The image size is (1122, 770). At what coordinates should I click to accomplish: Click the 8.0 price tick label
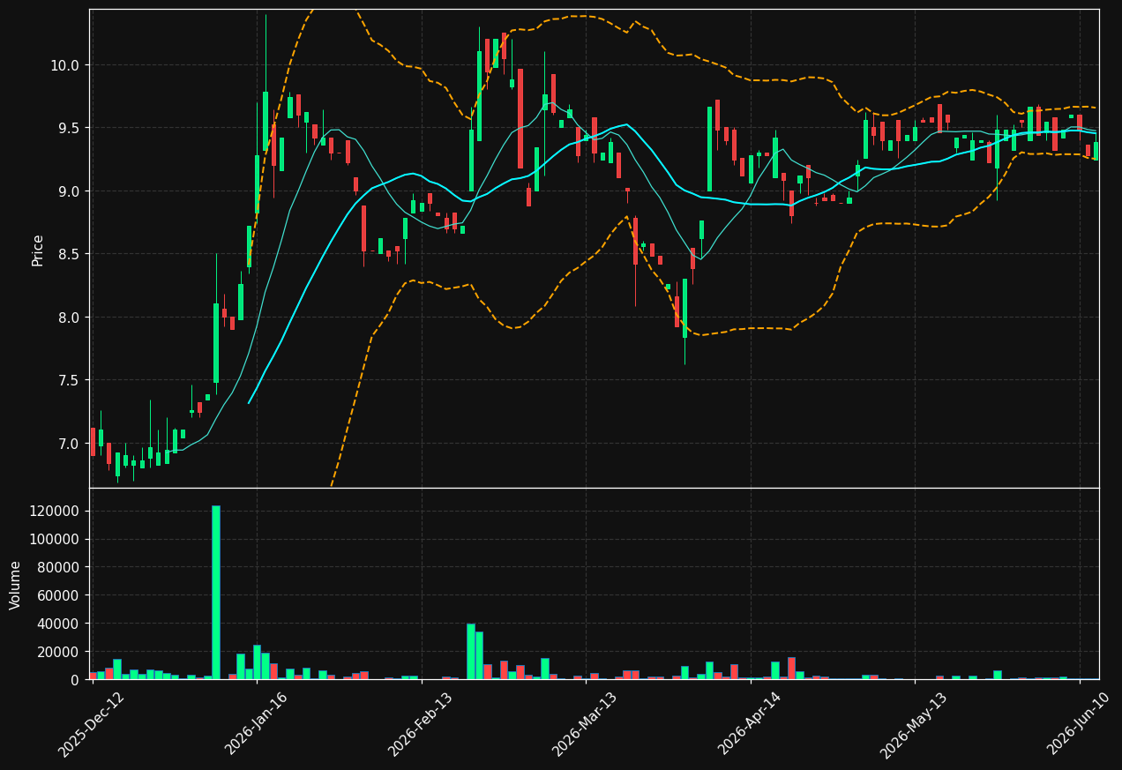(x=67, y=318)
